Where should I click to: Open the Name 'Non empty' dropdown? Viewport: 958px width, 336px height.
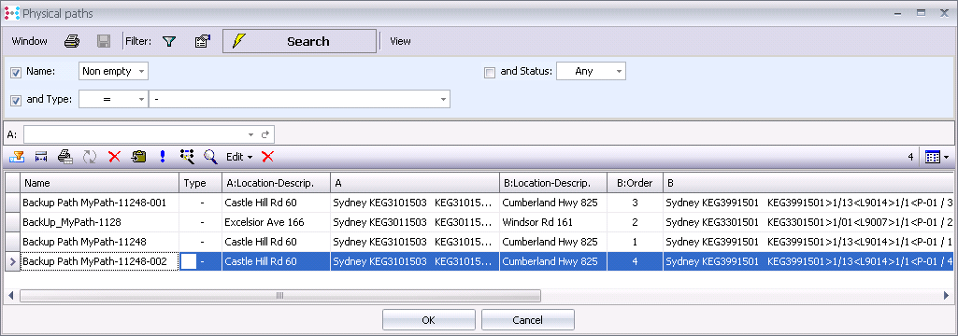tap(114, 71)
